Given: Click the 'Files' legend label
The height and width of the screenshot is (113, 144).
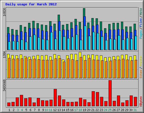Looking at the screenshot, I should click(x=141, y=22).
